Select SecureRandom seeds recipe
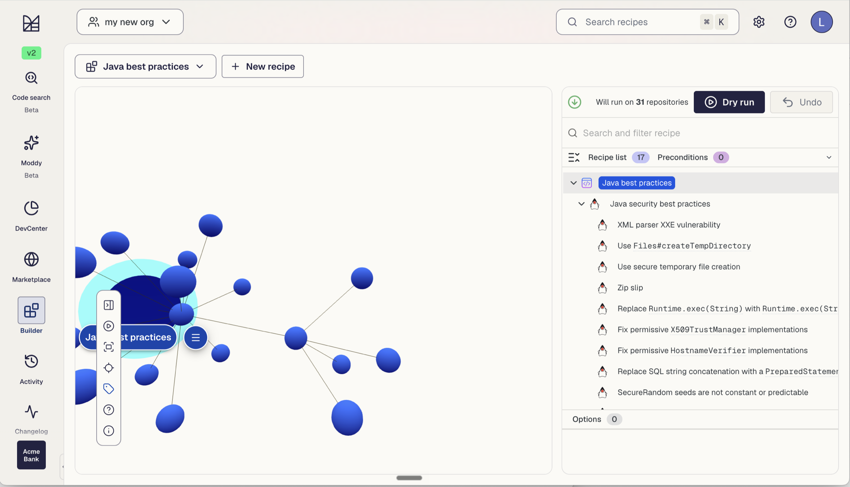This screenshot has height=487, width=850. (713, 392)
